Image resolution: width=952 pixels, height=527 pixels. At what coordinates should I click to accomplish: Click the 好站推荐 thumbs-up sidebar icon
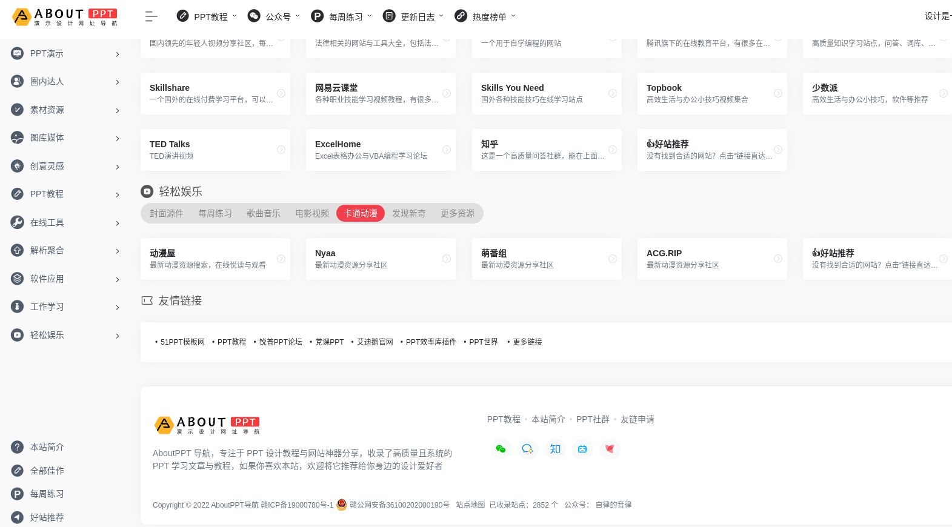pyautogui.click(x=18, y=517)
